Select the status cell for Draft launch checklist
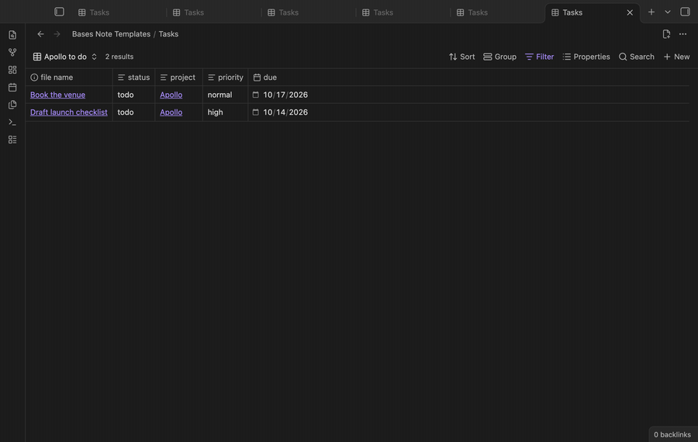Image resolution: width=698 pixels, height=442 pixels. click(x=133, y=112)
